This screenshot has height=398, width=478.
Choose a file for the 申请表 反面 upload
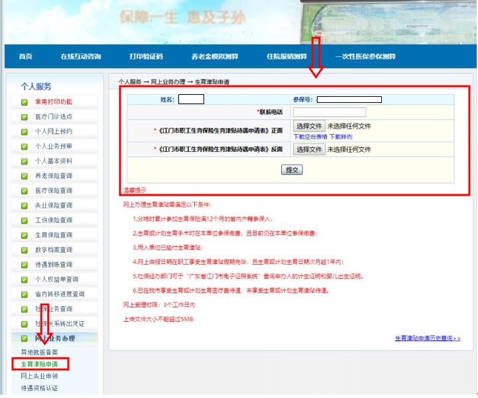click(x=309, y=149)
